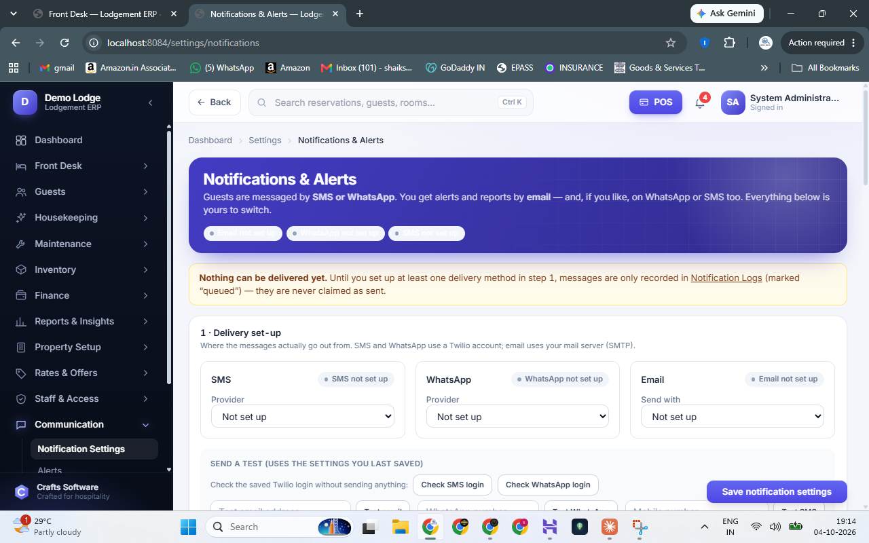Open the All Bookmarks folder
The image size is (869, 543).
coord(826,68)
